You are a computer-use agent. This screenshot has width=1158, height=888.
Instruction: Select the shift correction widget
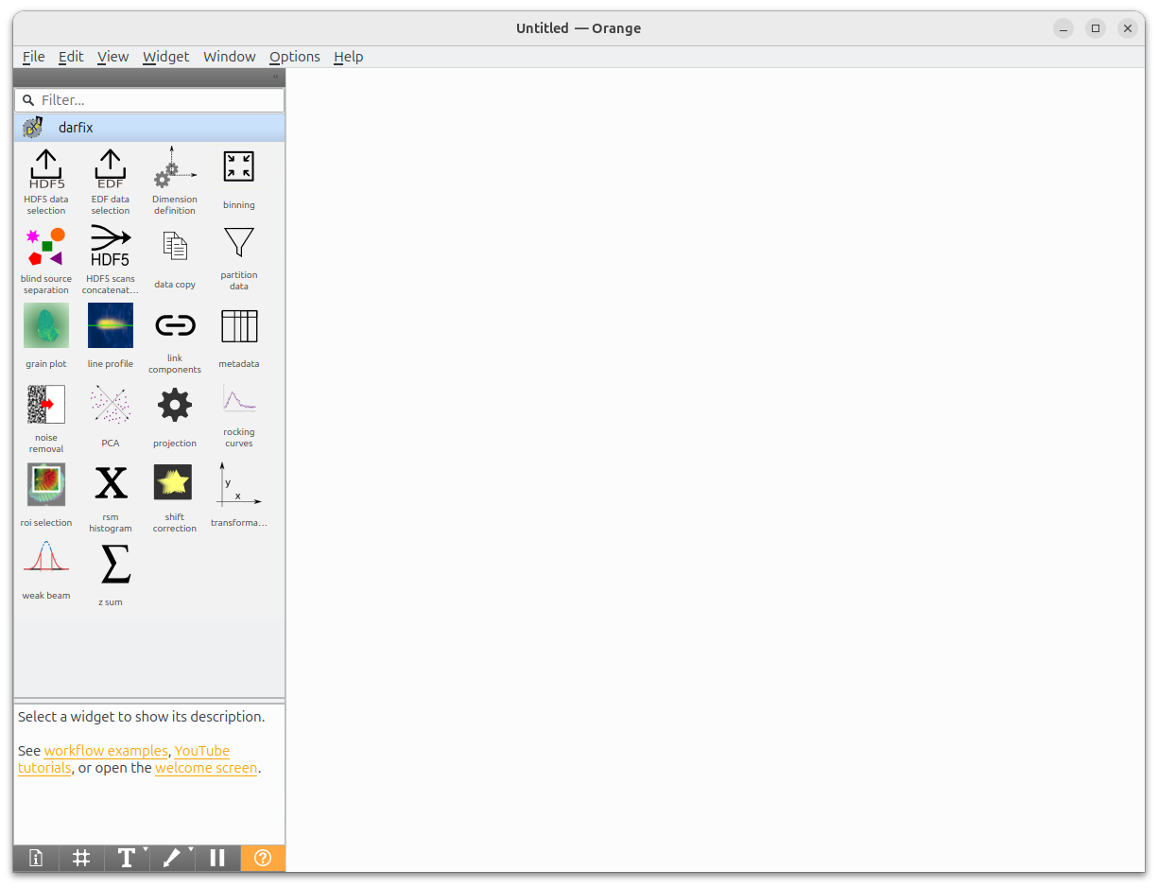[x=175, y=498]
